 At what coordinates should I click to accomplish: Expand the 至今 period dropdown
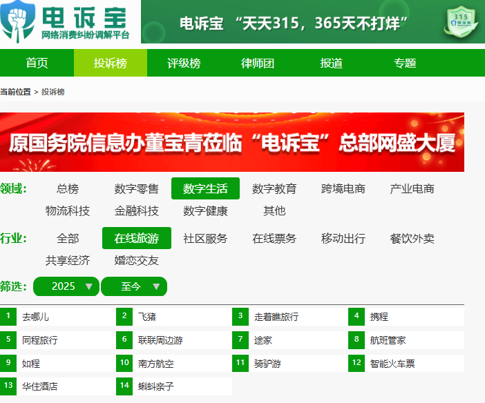[x=133, y=286]
